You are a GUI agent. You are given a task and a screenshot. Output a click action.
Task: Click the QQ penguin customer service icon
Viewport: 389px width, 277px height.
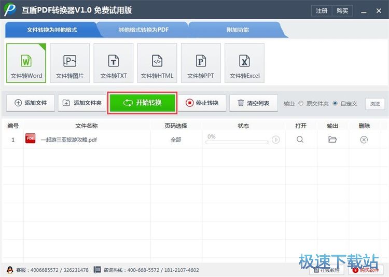coord(10,270)
